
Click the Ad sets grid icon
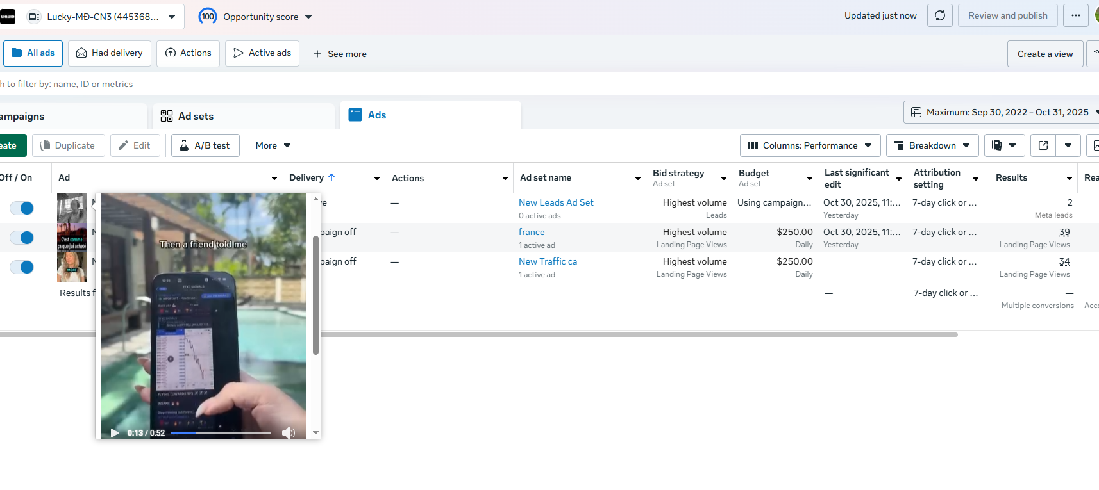[x=167, y=116]
